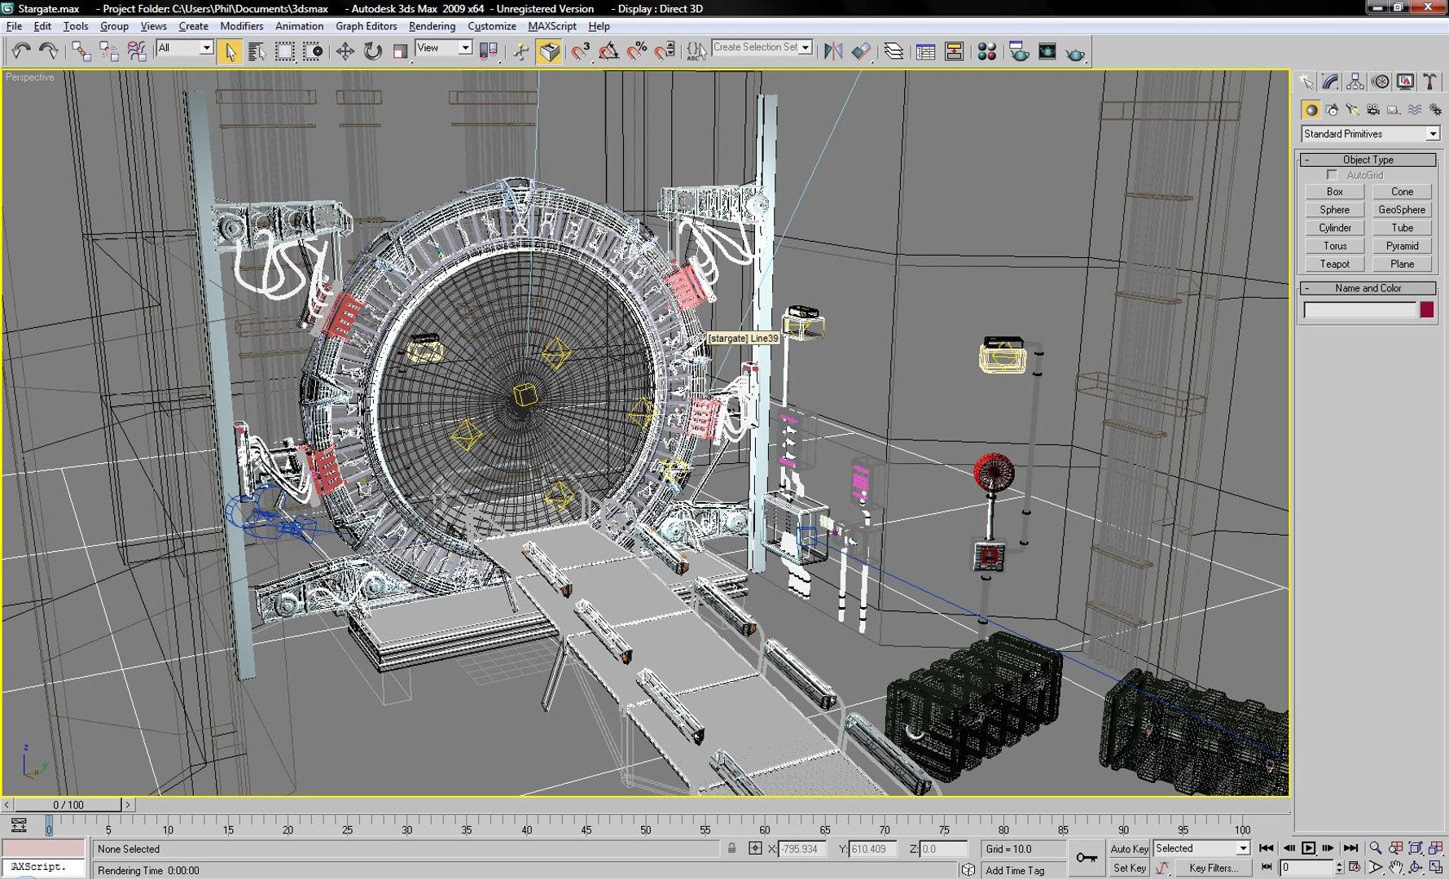Viewport: 1449px width, 879px height.
Task: Switch to the Hierarchy panel tab
Action: click(x=1355, y=81)
